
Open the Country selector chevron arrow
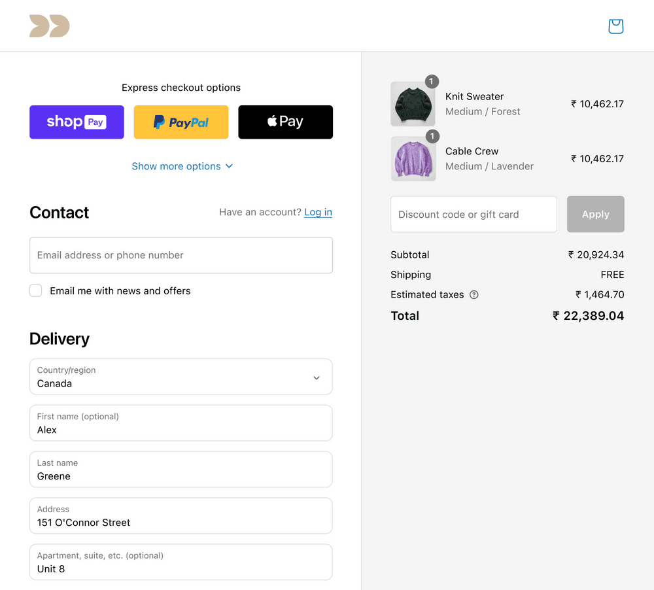(317, 377)
